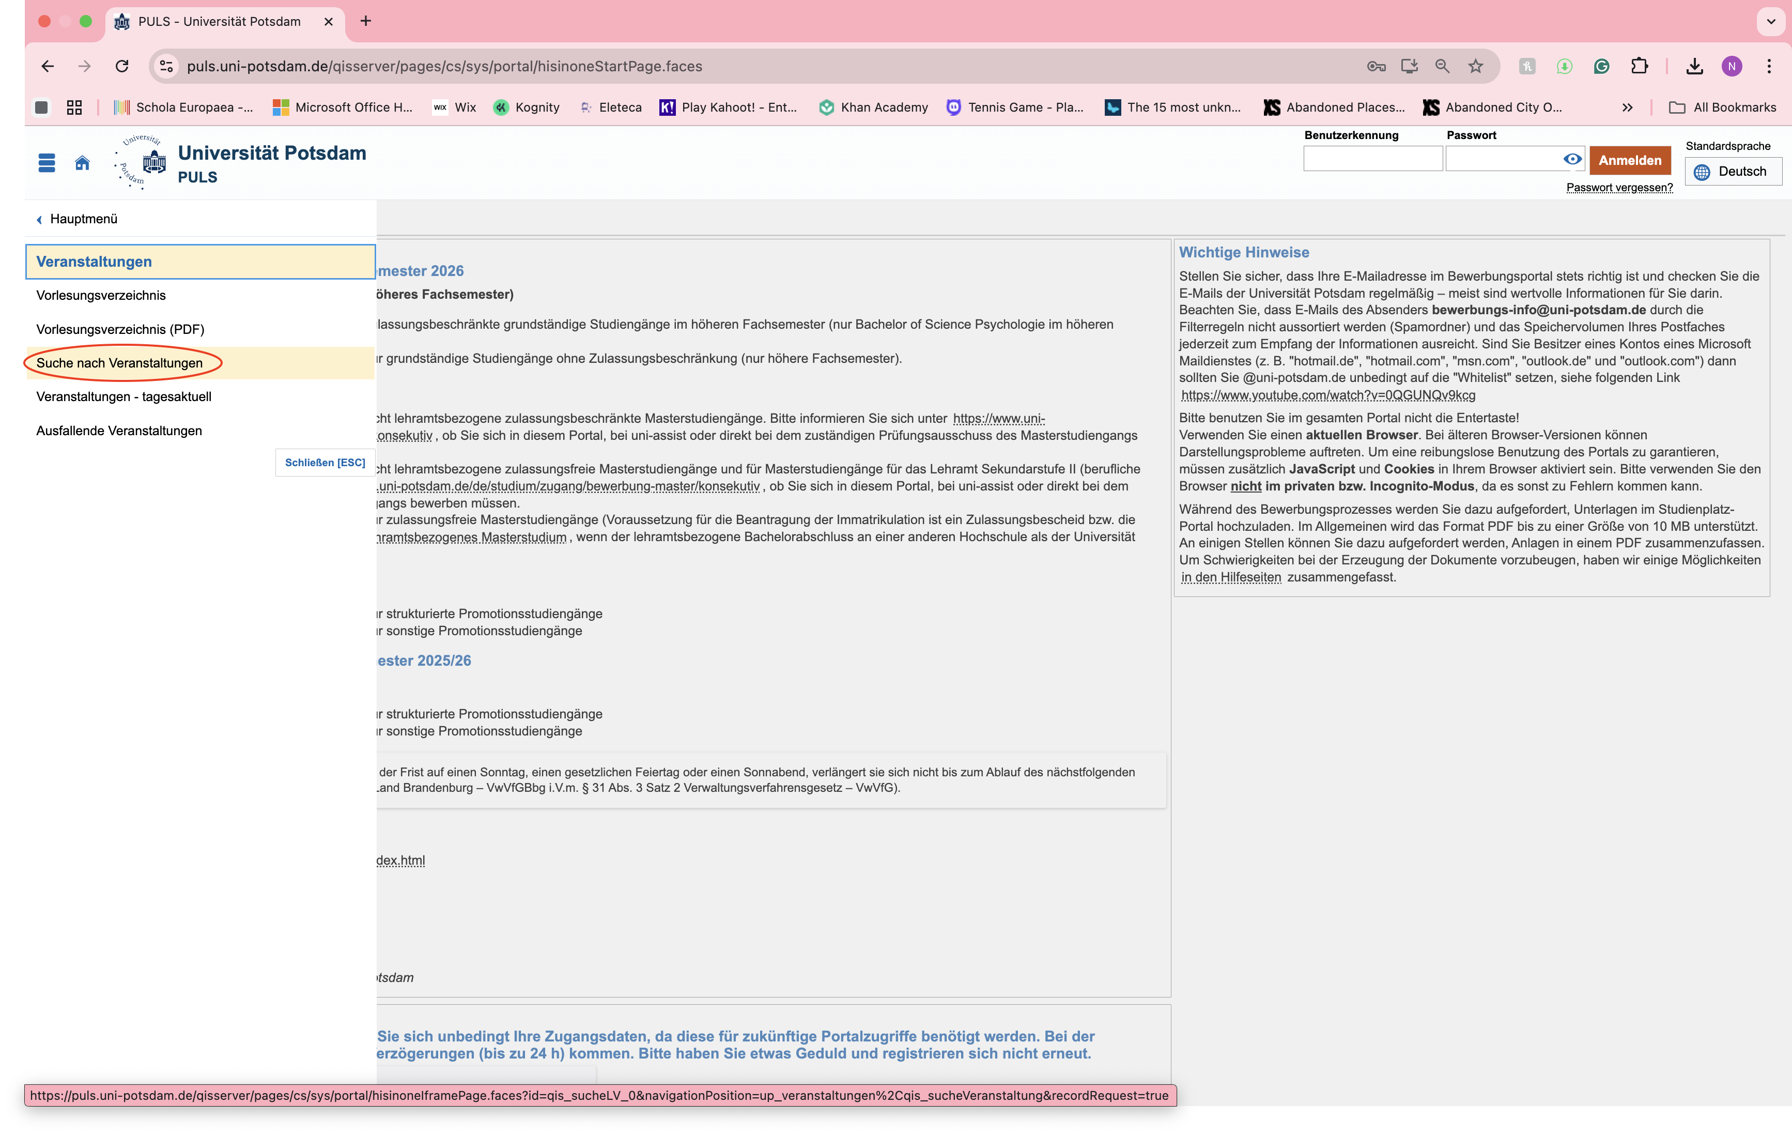Open Ausfallende Veranstaltungen entry
Image resolution: width=1792 pixels, height=1135 pixels.
(x=119, y=431)
